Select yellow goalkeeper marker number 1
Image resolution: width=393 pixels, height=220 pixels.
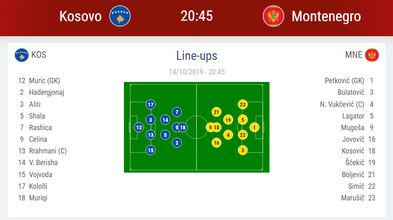click(x=254, y=127)
